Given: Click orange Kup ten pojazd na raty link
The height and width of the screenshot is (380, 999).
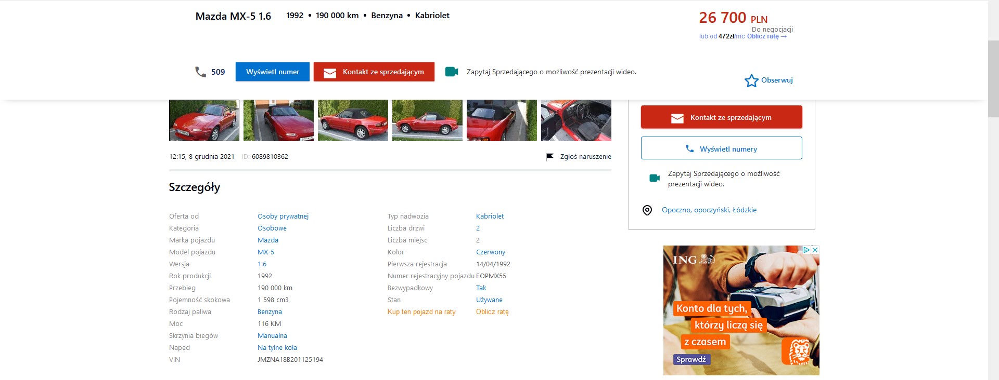Looking at the screenshot, I should pyautogui.click(x=421, y=311).
